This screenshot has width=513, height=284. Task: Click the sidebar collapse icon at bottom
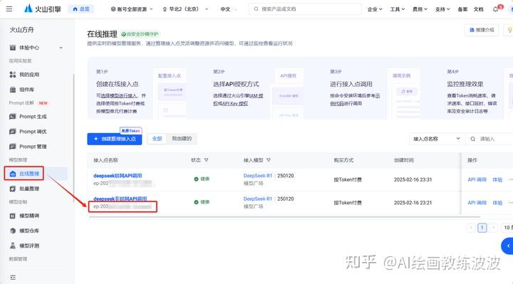coord(13,278)
